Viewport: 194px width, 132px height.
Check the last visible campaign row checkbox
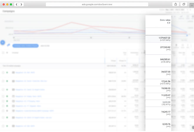coord(3,126)
